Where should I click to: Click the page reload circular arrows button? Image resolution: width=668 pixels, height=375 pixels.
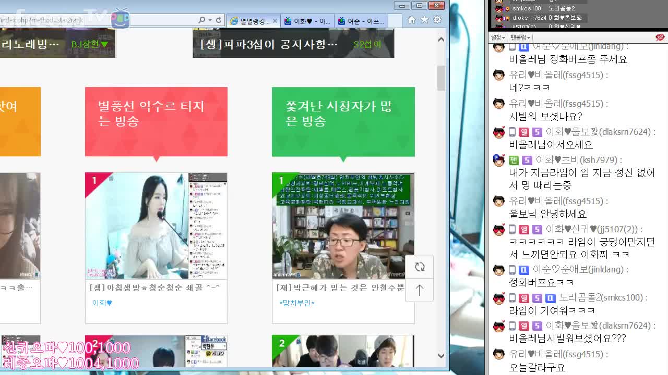click(420, 267)
